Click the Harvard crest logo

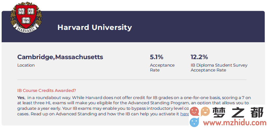(x=26, y=17)
